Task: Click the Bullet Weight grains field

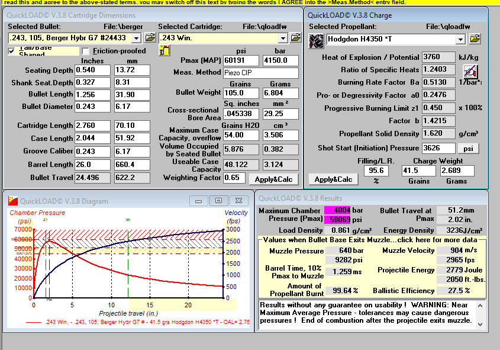Action: (x=241, y=93)
